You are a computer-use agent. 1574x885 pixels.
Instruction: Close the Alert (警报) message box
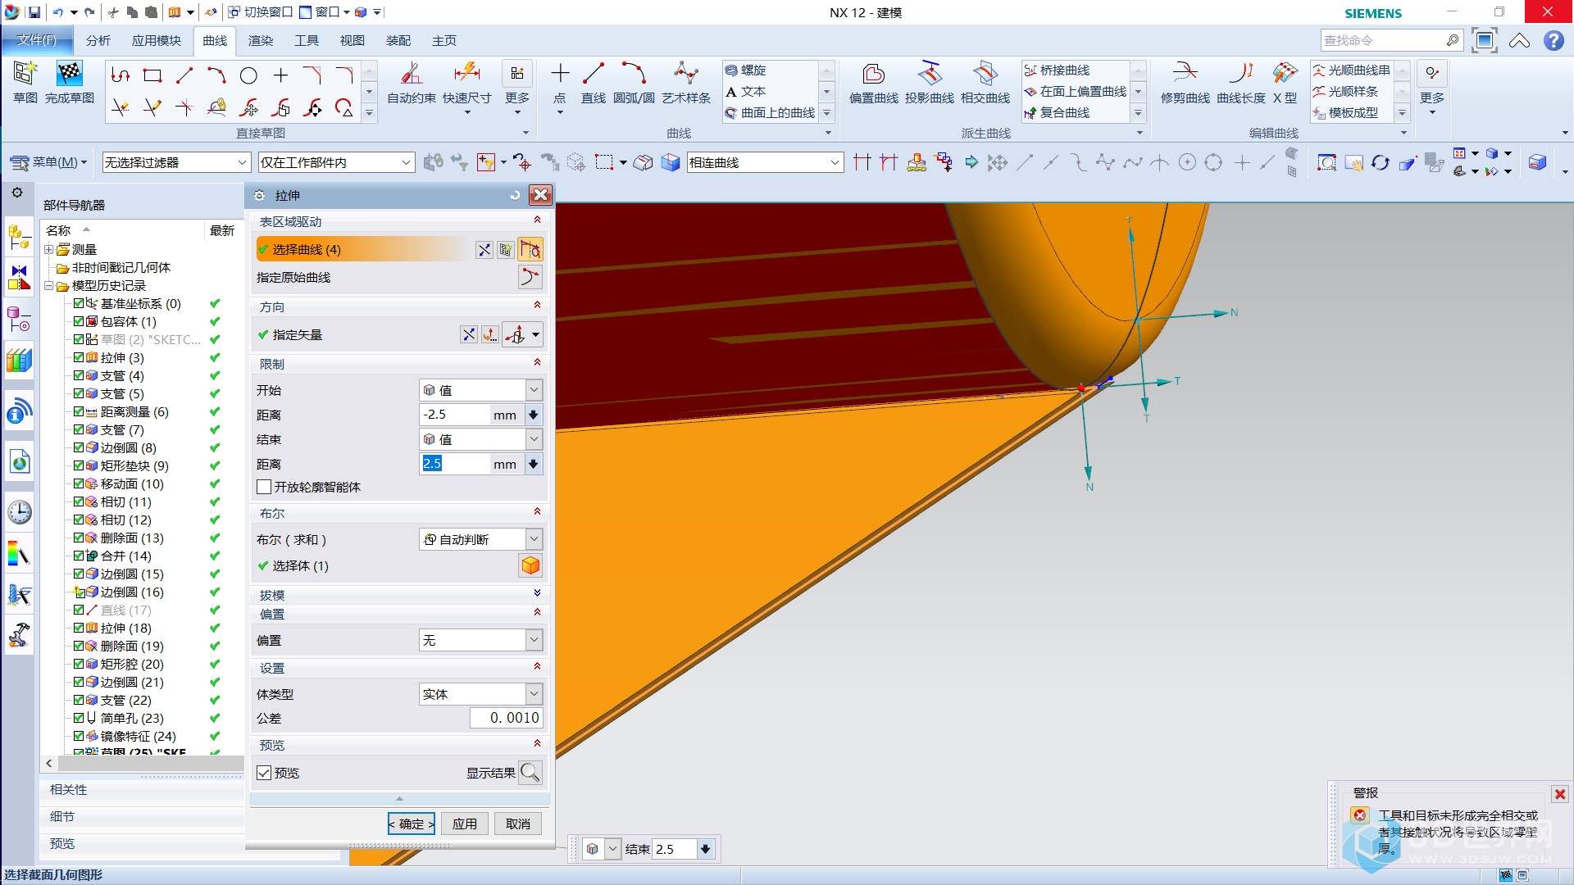click(x=1560, y=794)
